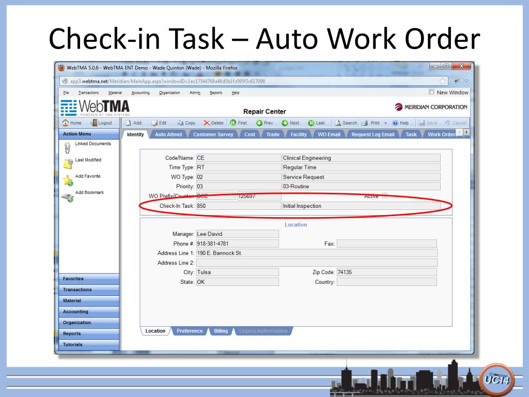Screen dimensions: 529x397
Task: Click the bookmark star in address bar
Action: (442, 81)
